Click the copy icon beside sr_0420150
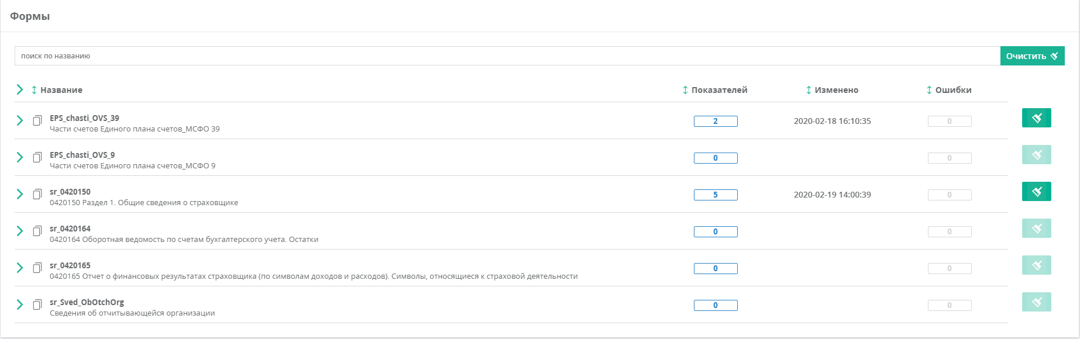The width and height of the screenshot is (1080, 339). 37,194
